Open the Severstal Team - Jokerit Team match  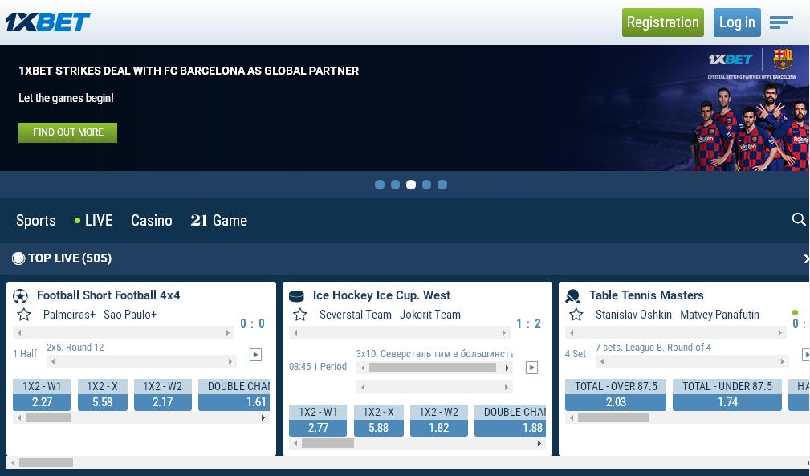[390, 315]
